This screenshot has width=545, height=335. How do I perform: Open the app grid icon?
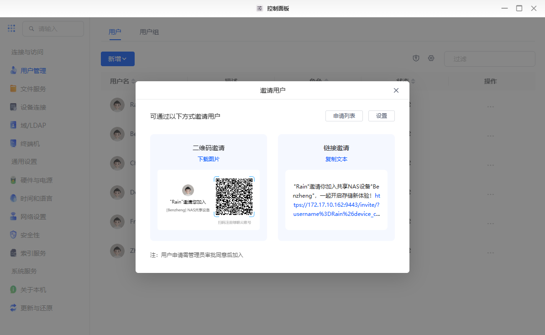click(11, 28)
